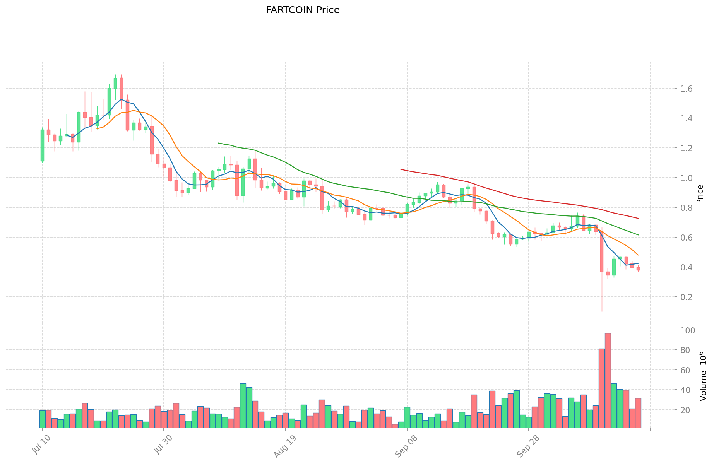
Task: Click the Volume axis title
Action: (x=703, y=376)
